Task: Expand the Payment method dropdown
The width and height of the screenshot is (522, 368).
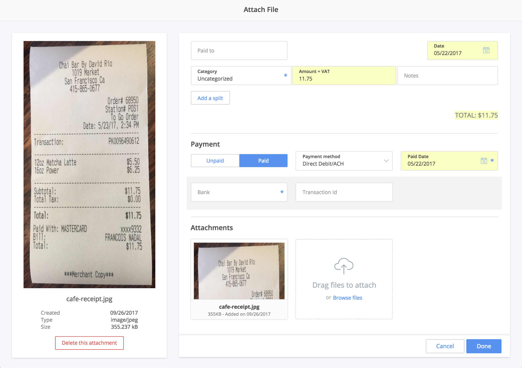Action: 344,161
